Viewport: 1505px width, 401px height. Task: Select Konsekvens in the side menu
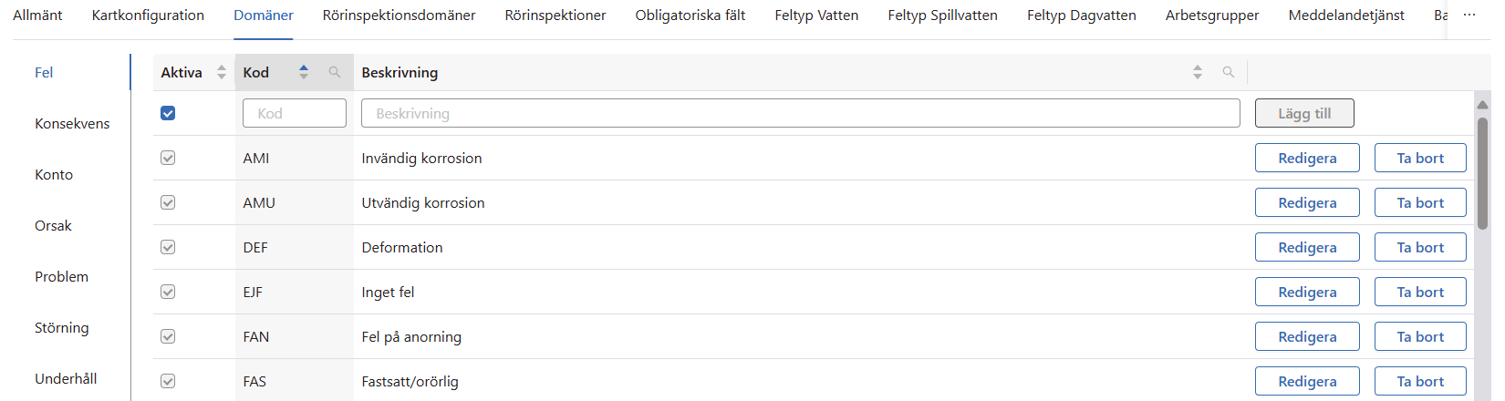(x=72, y=123)
